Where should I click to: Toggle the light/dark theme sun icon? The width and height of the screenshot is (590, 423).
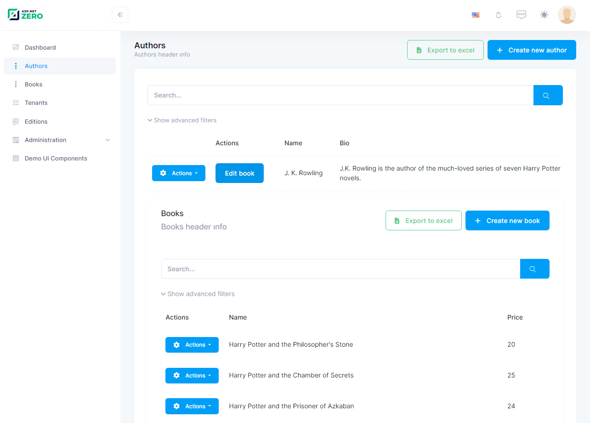545,15
